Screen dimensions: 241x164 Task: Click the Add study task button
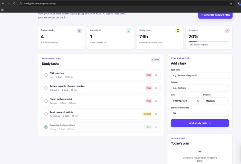pyautogui.click(x=200, y=123)
